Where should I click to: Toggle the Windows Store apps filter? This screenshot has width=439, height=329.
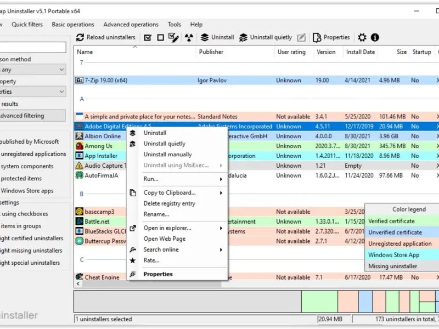pyautogui.click(x=27, y=191)
